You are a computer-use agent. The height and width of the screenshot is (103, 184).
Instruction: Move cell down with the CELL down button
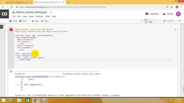(x=45, y=21)
